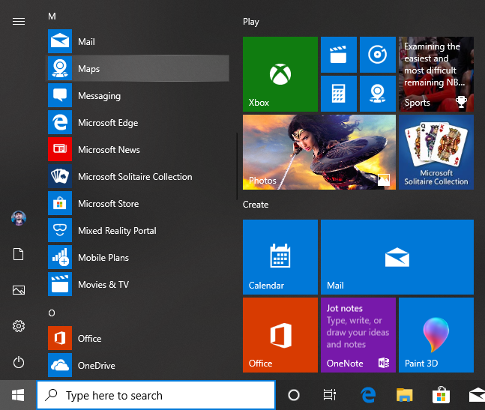Open the hamburger menu at top-left
This screenshot has height=410, width=485.
[19, 21]
